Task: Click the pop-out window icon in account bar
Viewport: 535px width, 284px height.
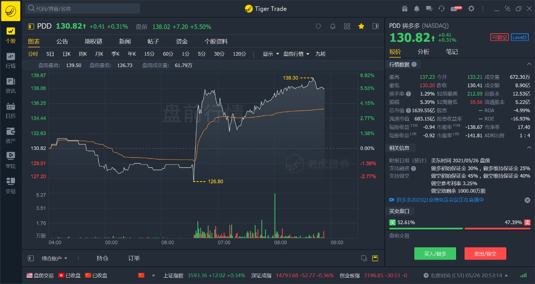Action: tap(364, 258)
